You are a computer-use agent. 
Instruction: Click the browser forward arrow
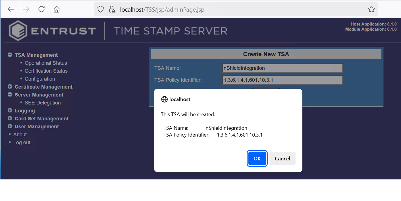26,9
